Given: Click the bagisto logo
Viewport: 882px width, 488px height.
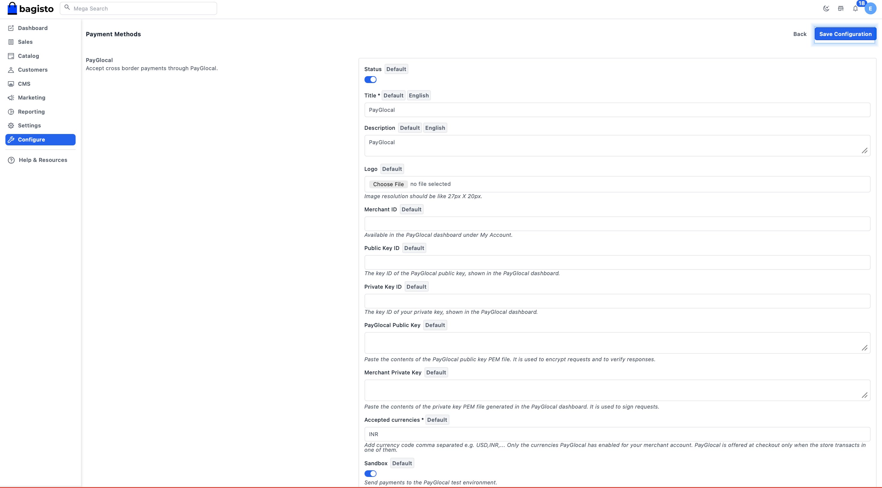Looking at the screenshot, I should pos(31,9).
